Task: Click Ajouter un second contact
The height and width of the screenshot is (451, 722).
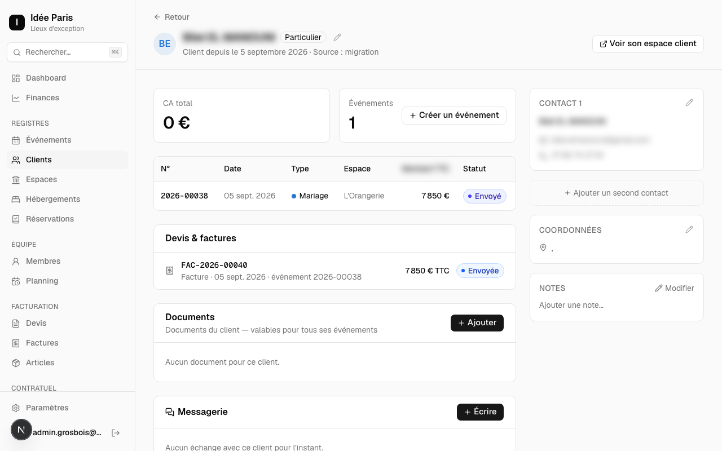Action: pyautogui.click(x=617, y=193)
